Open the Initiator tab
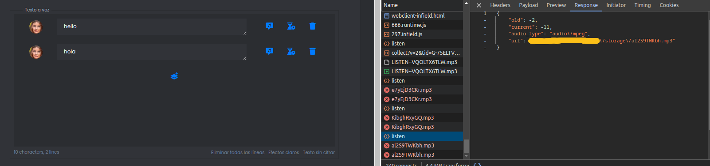 tap(616, 5)
